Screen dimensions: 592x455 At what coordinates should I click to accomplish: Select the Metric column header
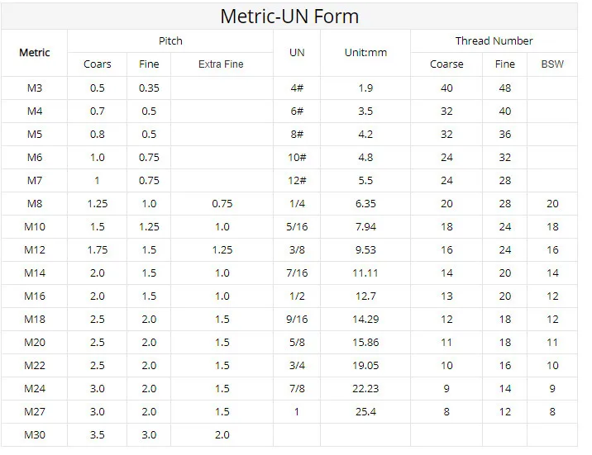tap(34, 53)
